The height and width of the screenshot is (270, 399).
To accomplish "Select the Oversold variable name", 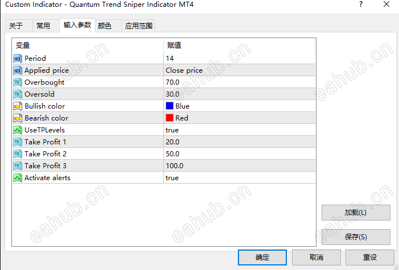I will [39, 94].
